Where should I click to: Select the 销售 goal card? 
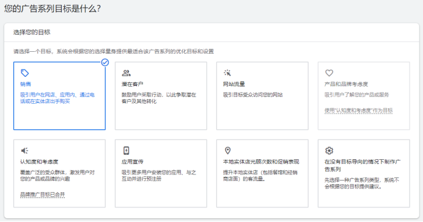point(59,96)
